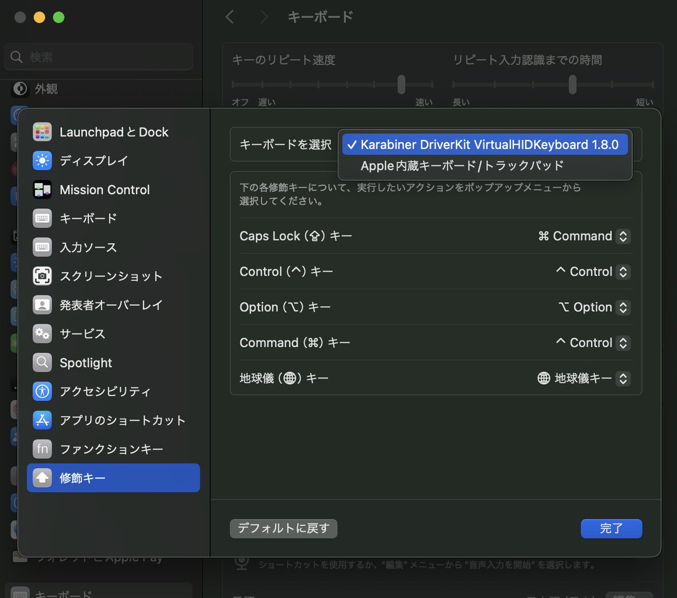The image size is (677, 598).
Task: Click the Spotlight magnifier icon
Action: point(42,362)
